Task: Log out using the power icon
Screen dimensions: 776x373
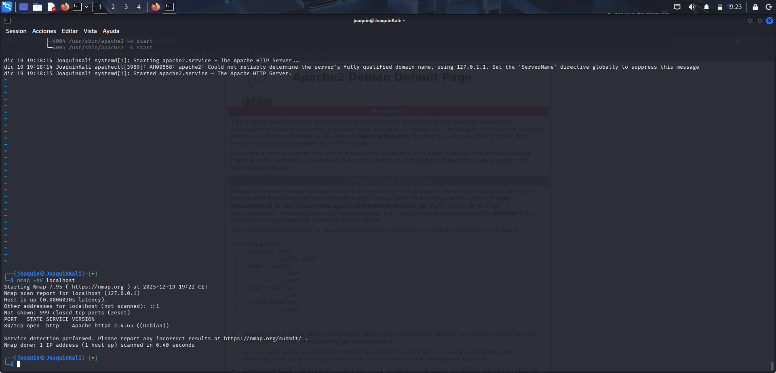Action: [769, 6]
